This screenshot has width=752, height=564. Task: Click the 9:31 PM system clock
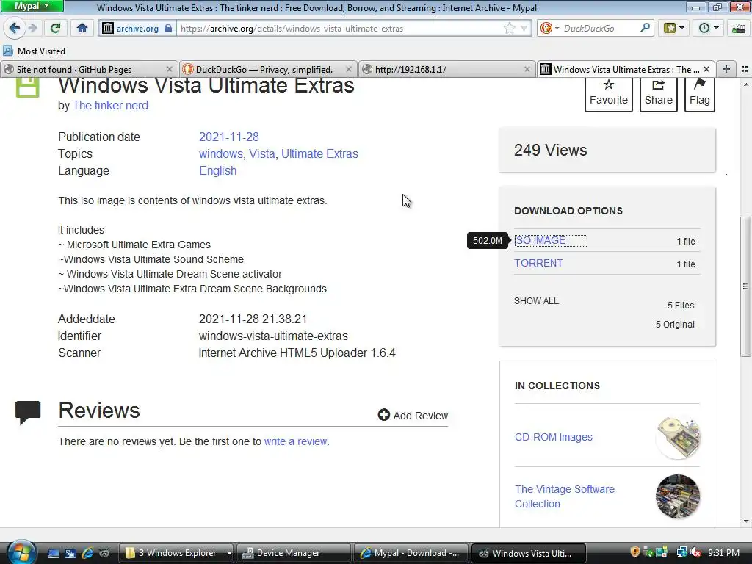tap(723, 553)
